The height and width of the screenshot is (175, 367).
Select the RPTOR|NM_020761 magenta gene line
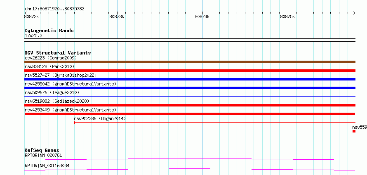(190, 159)
